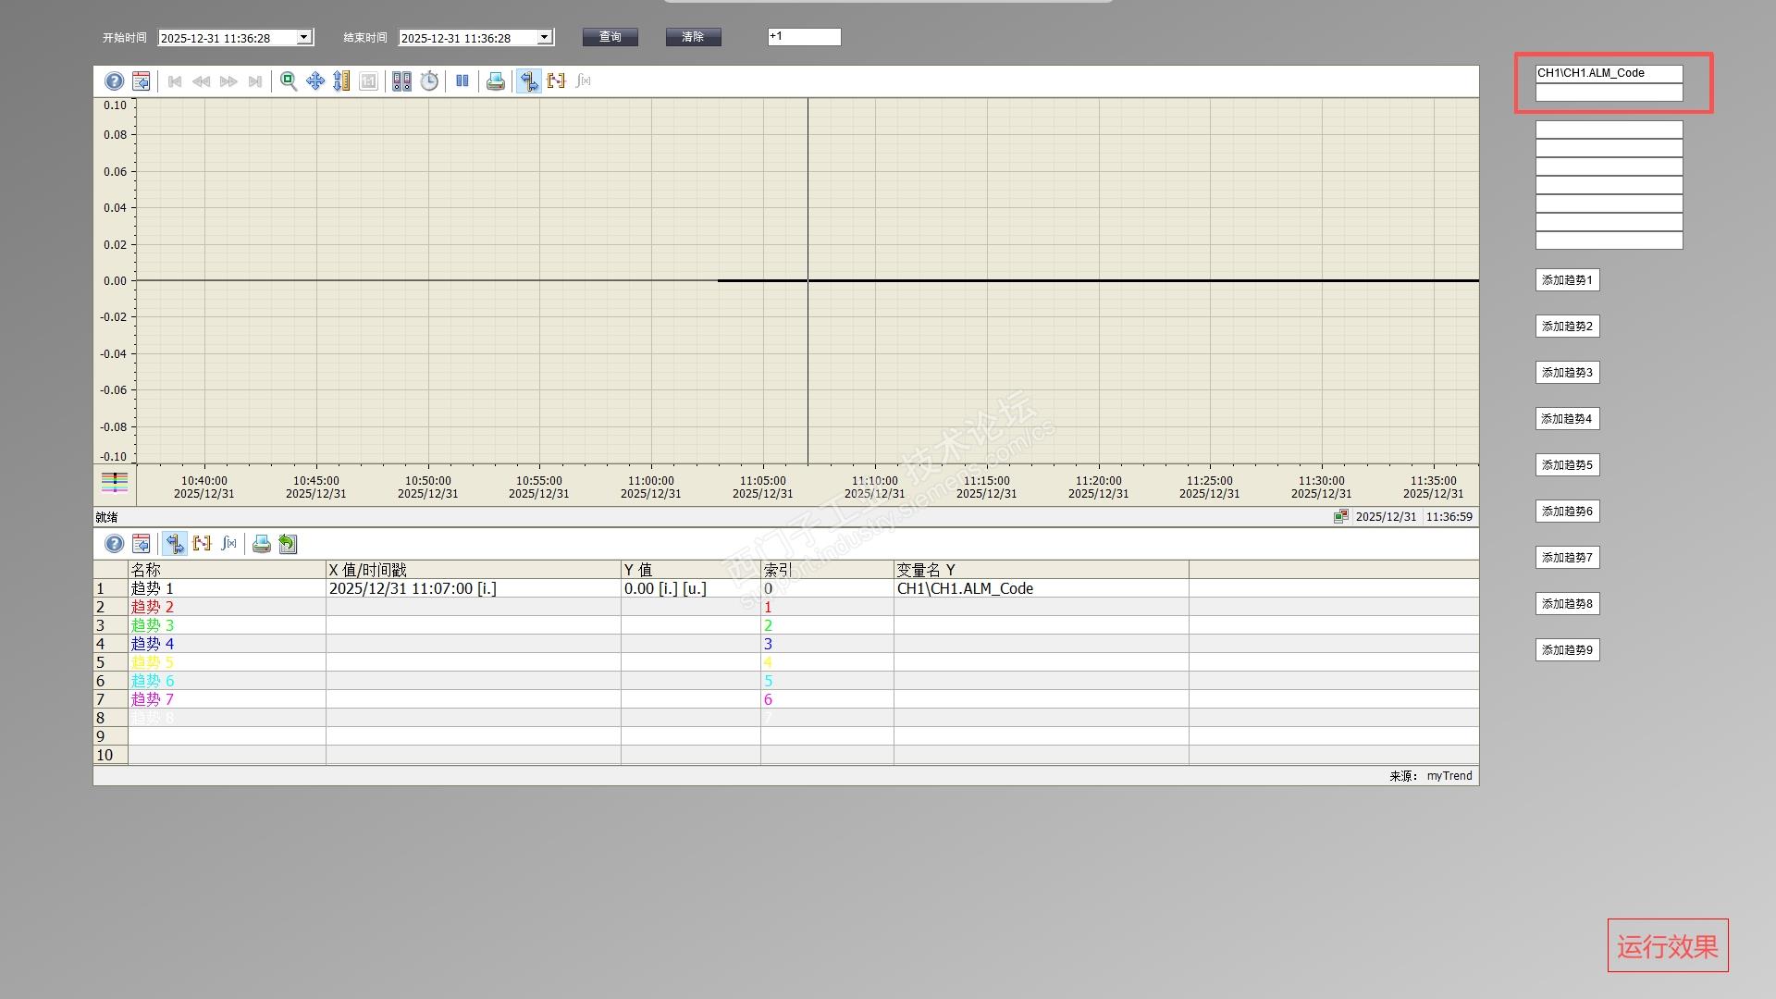The image size is (1776, 999).
Task: Select the 趋势 2 red colored row
Action: point(153,607)
